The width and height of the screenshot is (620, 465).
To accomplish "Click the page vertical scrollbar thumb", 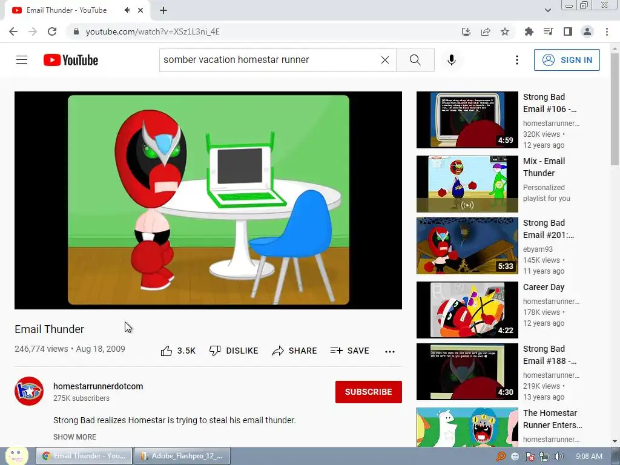I will click(615, 109).
